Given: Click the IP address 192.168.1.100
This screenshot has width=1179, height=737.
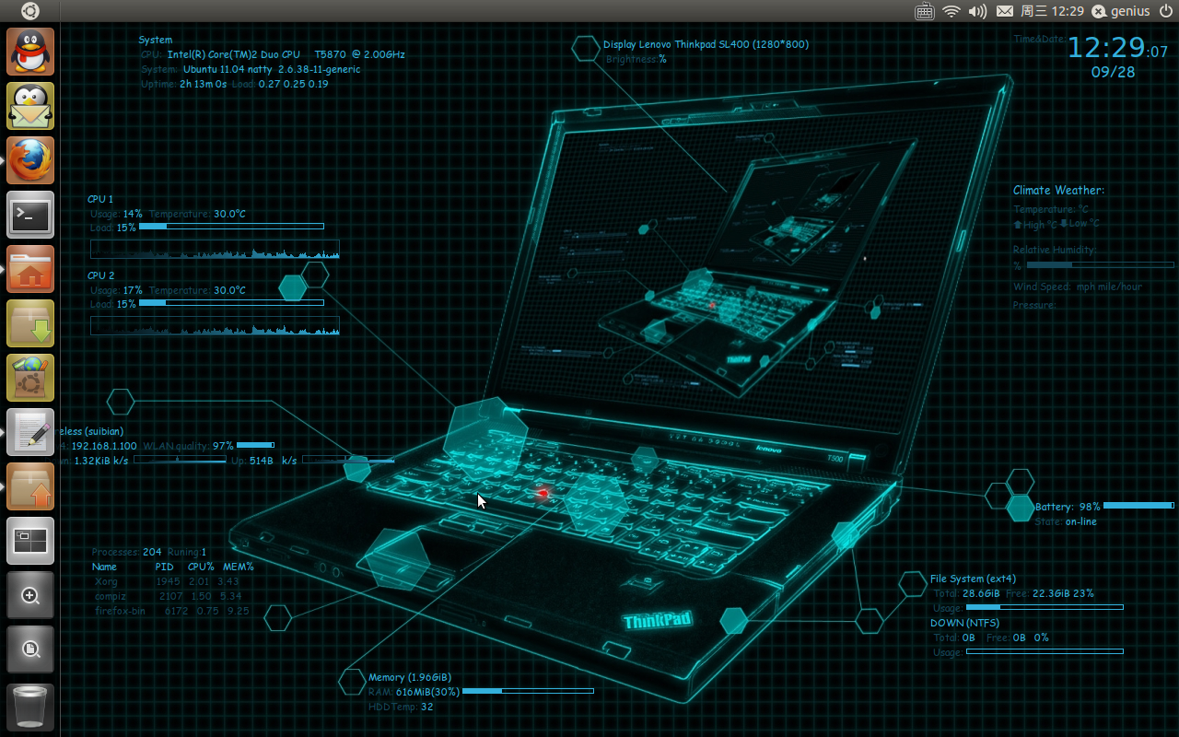Looking at the screenshot, I should [104, 446].
